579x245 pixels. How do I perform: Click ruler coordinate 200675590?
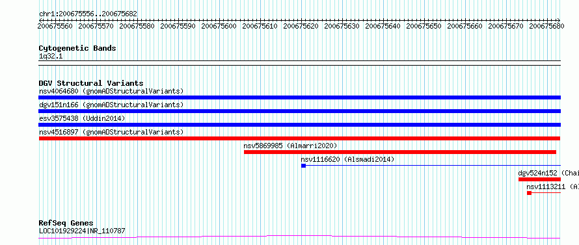click(178, 26)
